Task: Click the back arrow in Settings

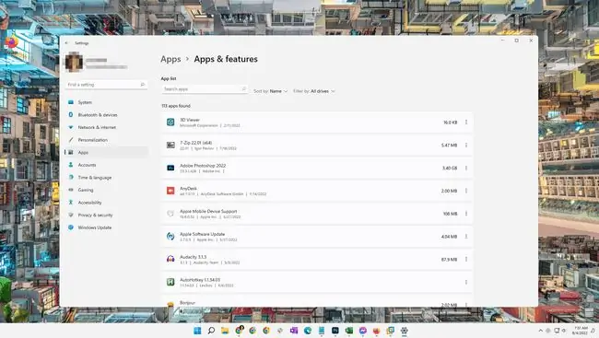Action: tap(67, 43)
